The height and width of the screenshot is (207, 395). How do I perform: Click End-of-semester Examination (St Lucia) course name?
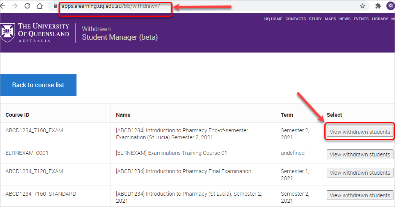pyautogui.click(x=182, y=134)
